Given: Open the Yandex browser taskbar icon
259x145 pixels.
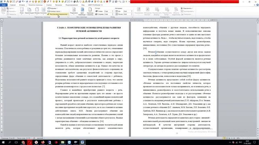Looking at the screenshot, I should click(36, 142).
